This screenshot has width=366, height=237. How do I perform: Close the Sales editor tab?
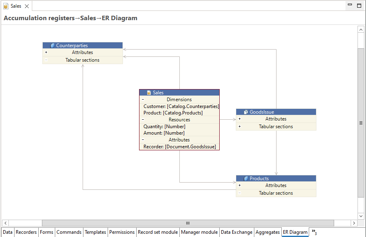pos(27,6)
